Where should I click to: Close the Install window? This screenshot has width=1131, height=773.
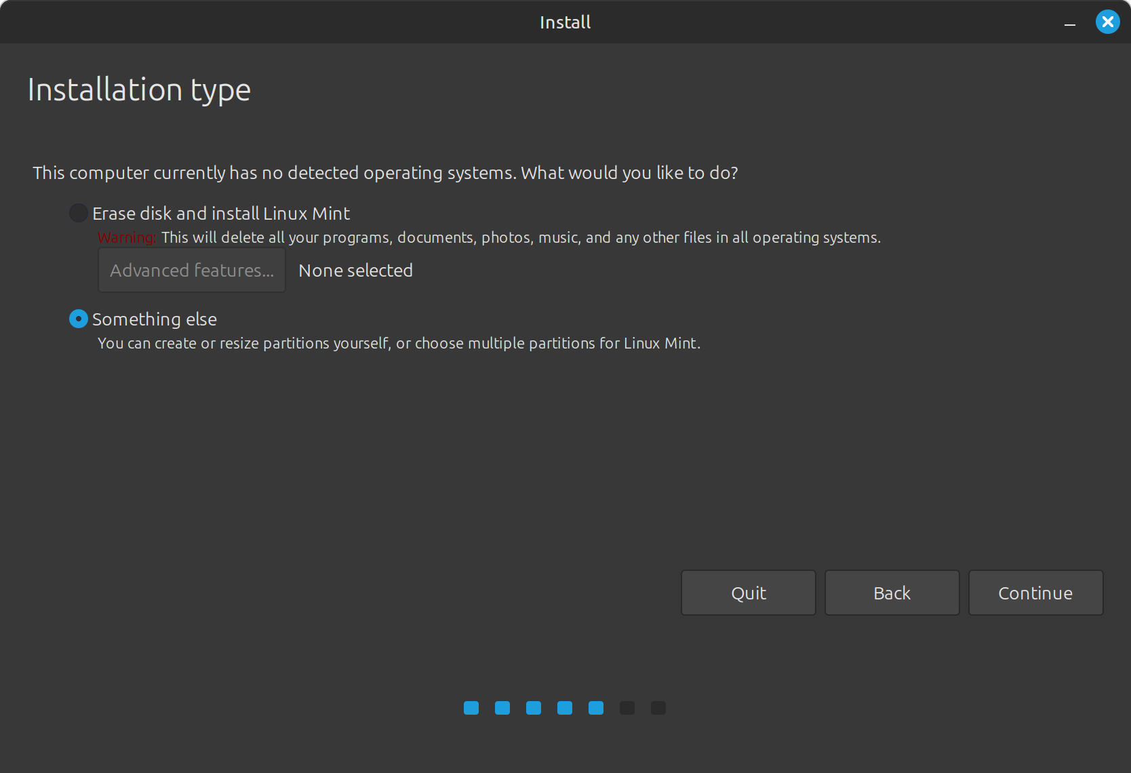point(1108,22)
